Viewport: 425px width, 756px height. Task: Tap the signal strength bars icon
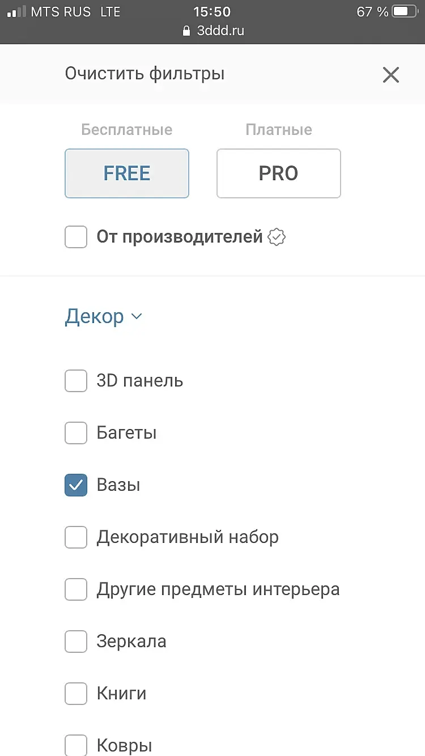coord(16,11)
